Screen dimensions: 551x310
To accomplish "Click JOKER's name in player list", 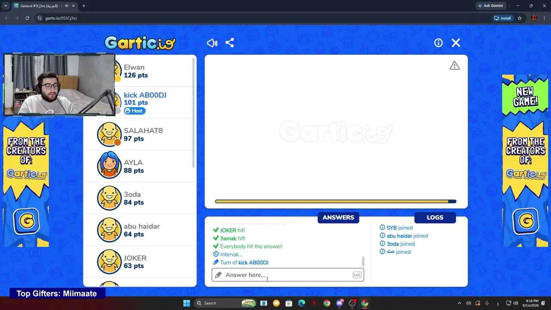I will 135,258.
